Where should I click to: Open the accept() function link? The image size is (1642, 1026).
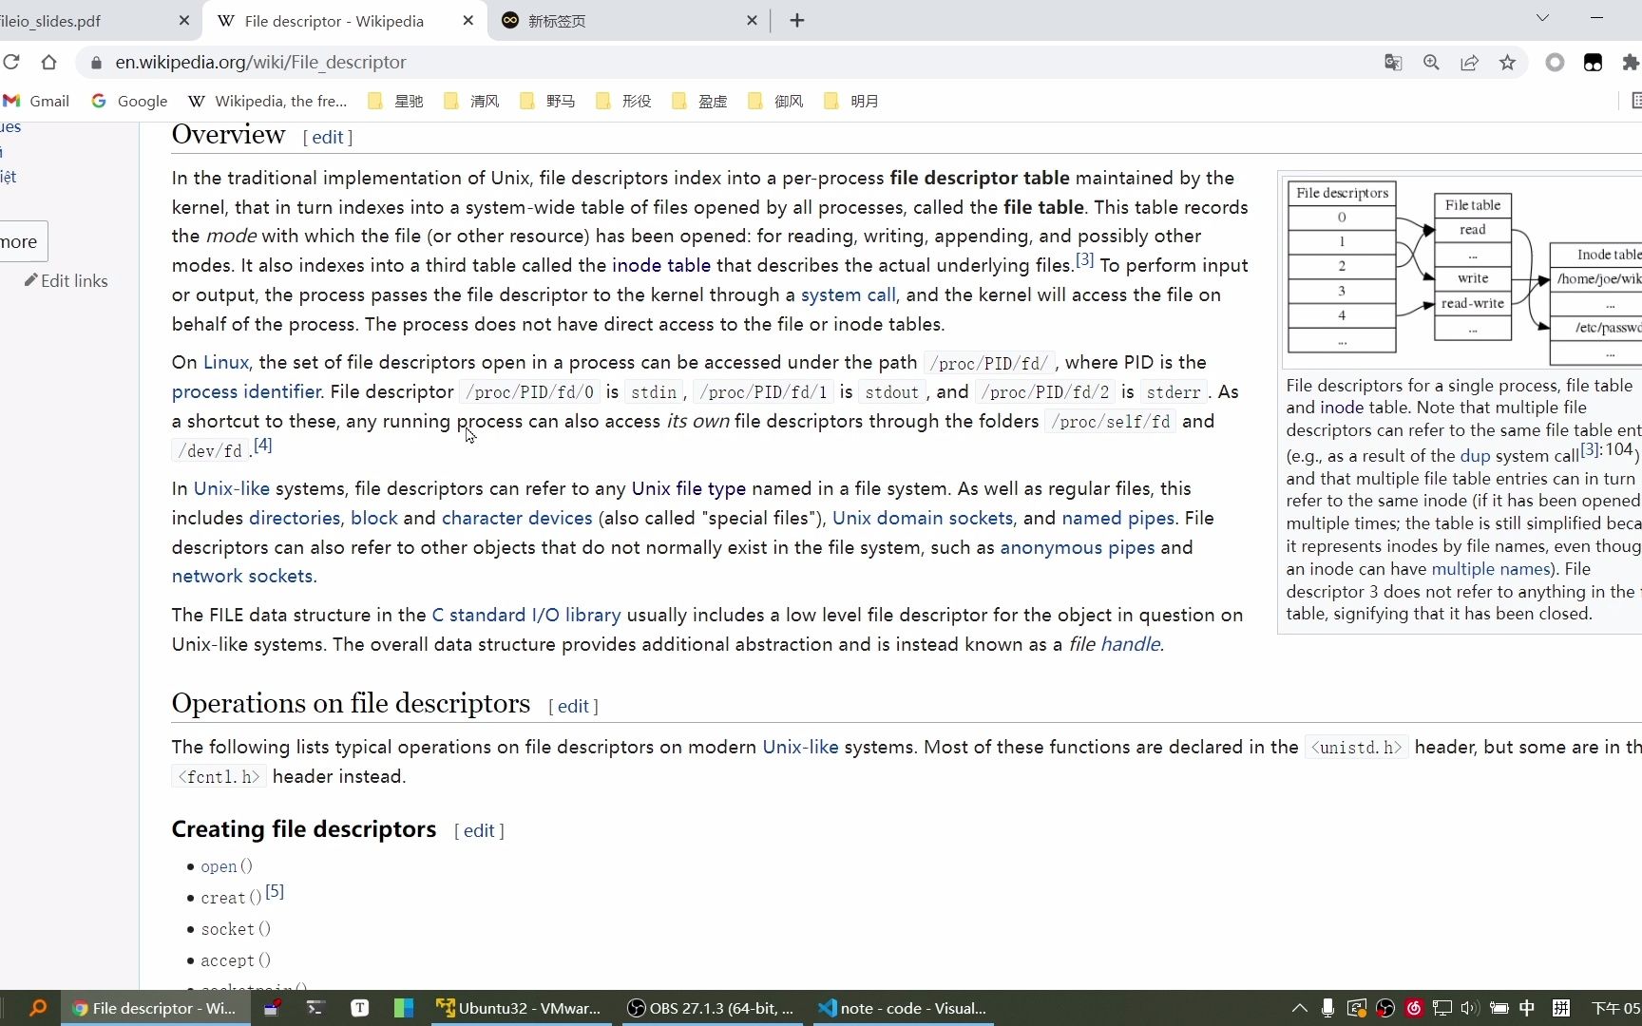236,960
